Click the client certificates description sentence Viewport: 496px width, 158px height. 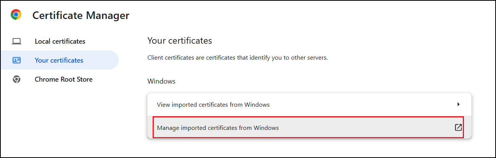[237, 58]
